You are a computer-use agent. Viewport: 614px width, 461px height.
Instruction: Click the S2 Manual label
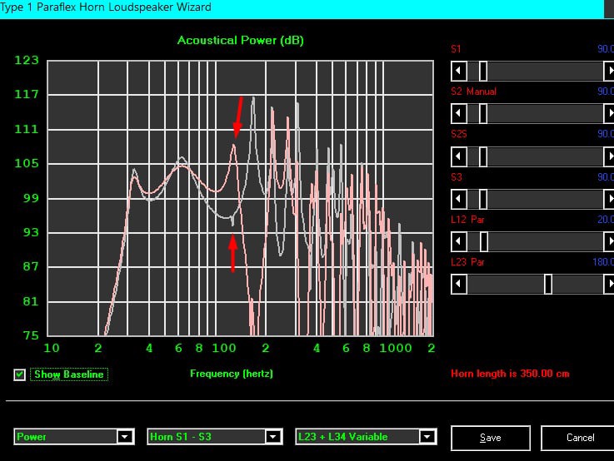coord(473,92)
